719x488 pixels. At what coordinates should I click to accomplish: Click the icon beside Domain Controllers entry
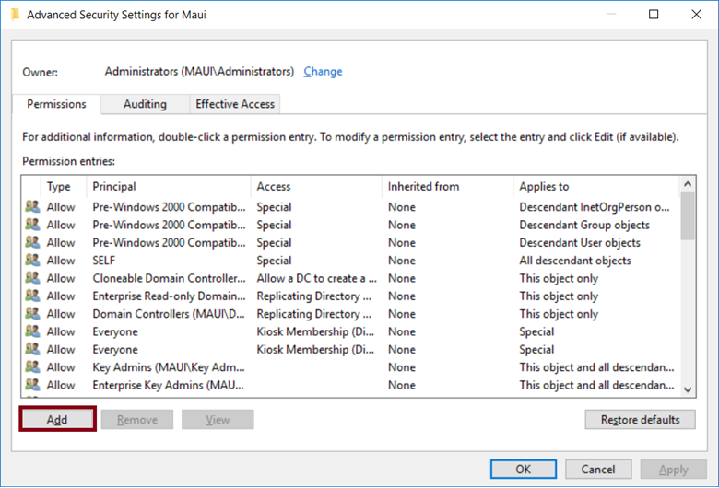pyautogui.click(x=32, y=314)
